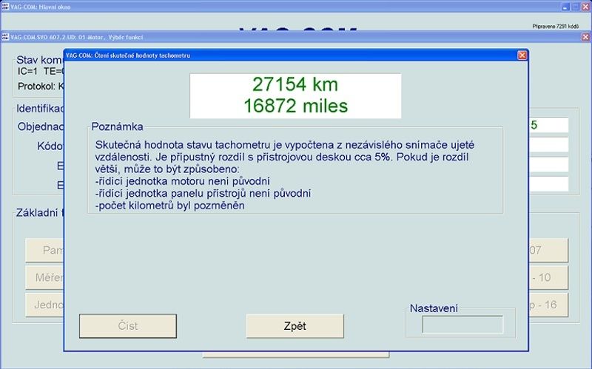Click the background button ending in 07
The width and height of the screenshot is (592, 369).
click(x=548, y=251)
